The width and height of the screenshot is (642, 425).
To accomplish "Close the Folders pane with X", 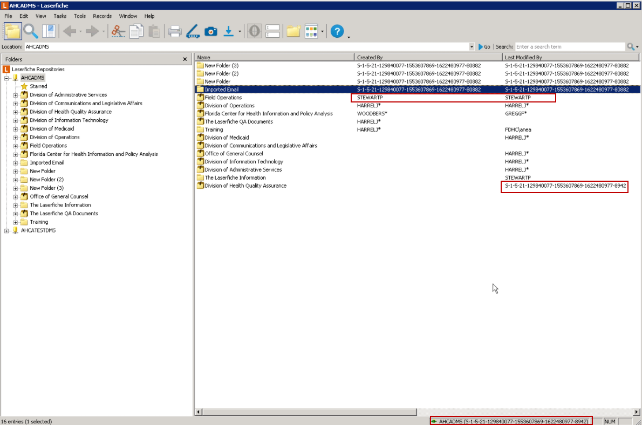I will pos(185,59).
